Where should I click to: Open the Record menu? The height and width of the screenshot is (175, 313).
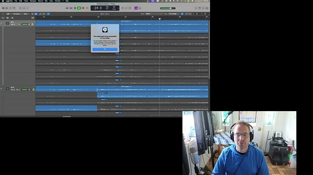40,1
